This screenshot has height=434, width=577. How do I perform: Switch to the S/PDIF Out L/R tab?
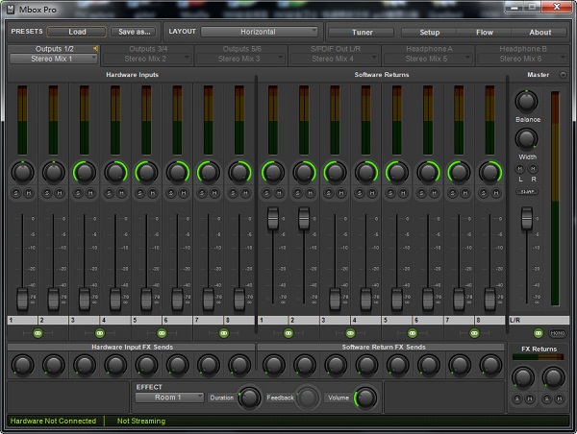336,49
